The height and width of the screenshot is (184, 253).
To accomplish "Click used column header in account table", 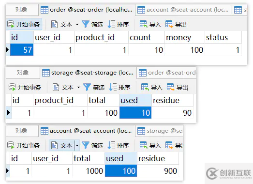I will click(121, 158).
